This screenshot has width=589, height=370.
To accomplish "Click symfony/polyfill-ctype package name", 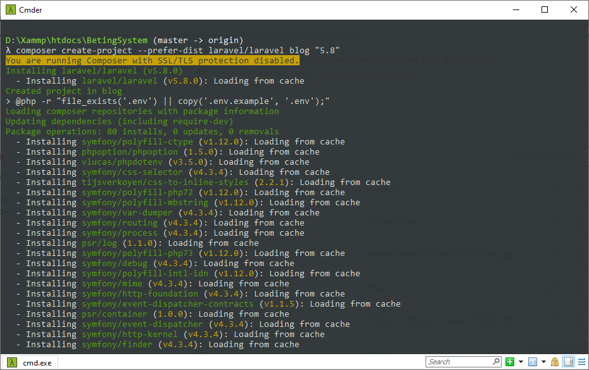I will pyautogui.click(x=137, y=142).
